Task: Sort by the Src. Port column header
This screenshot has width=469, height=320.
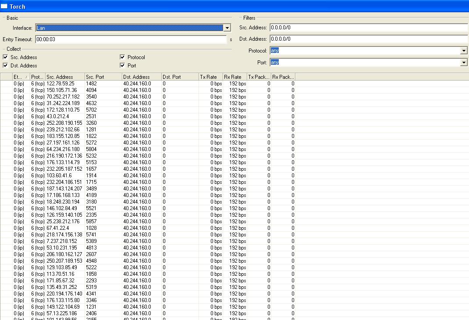Action: coord(103,77)
